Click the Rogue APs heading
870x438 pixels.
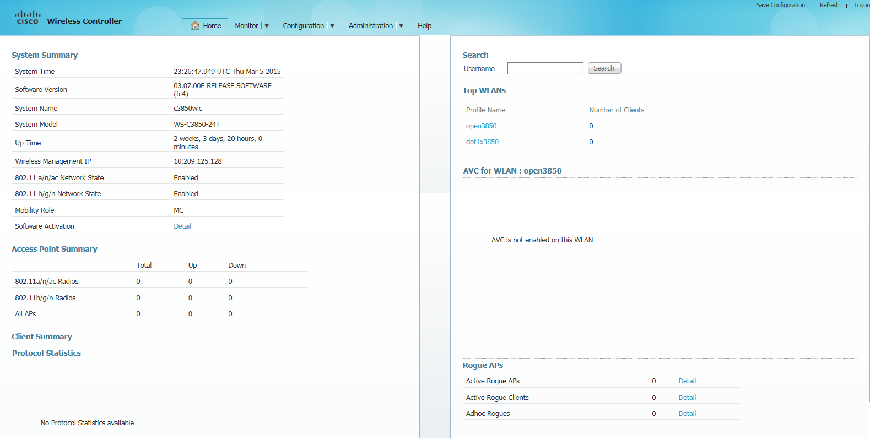coord(483,365)
